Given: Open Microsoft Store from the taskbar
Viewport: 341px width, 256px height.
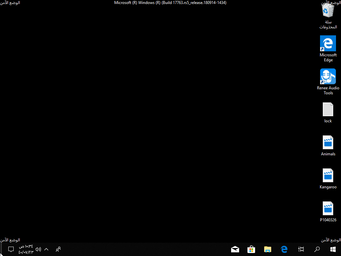Looking at the screenshot, I should coord(251,249).
